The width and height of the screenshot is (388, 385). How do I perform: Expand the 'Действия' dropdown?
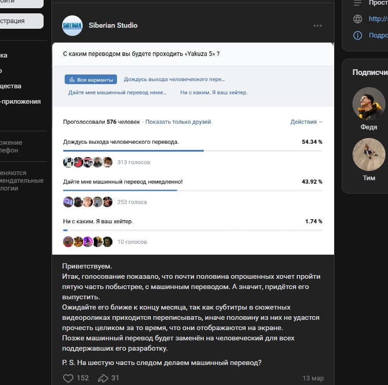306,122
